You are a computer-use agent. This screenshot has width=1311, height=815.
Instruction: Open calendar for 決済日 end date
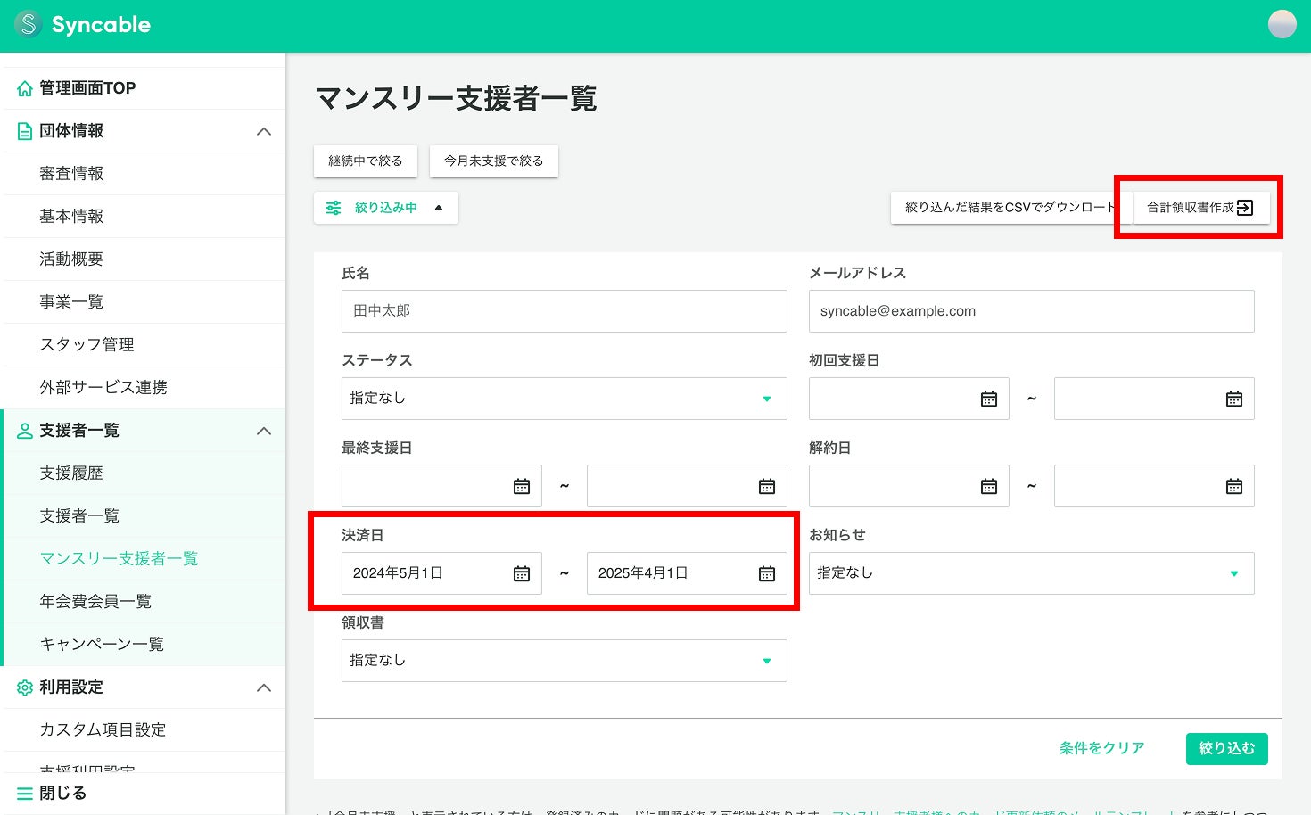click(x=767, y=573)
